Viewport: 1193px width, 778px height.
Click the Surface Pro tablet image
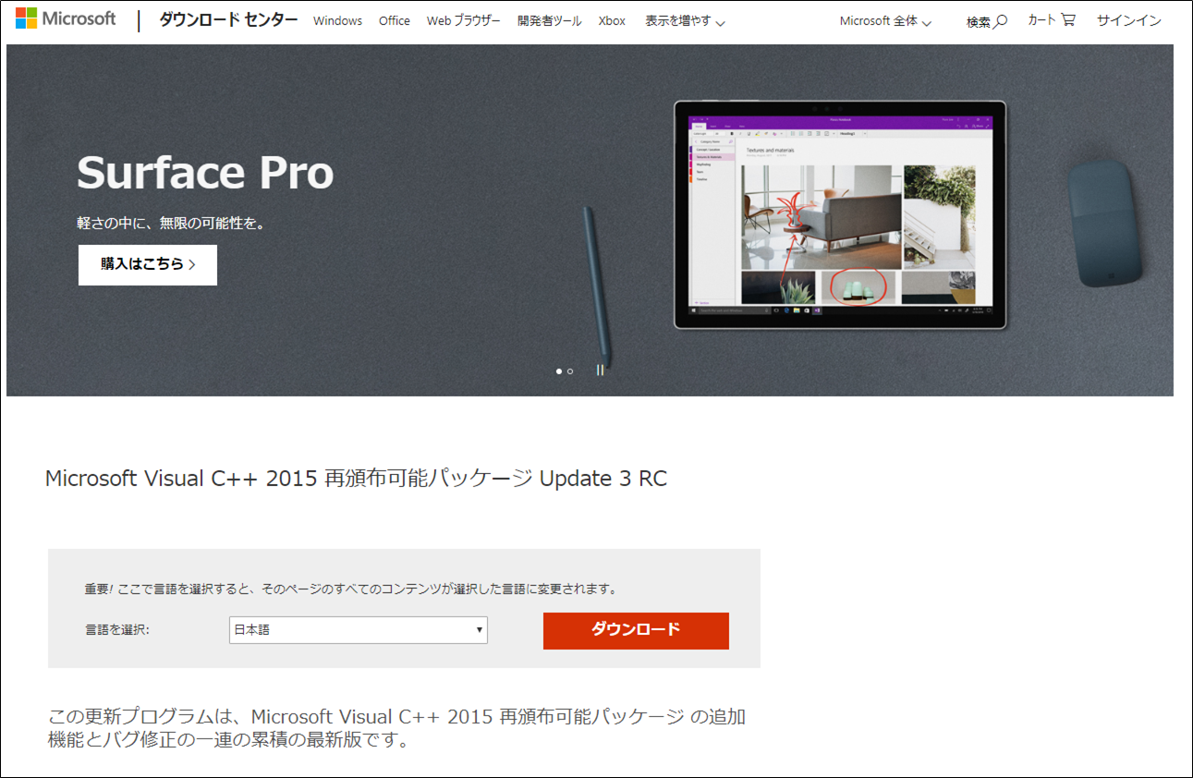point(840,214)
